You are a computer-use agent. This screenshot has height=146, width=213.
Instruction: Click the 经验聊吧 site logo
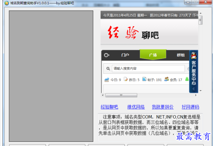[133, 33]
